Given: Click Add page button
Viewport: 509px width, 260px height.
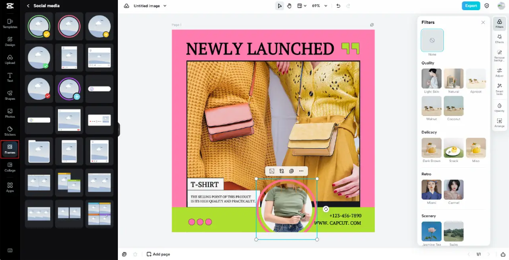Looking at the screenshot, I should click(158, 254).
